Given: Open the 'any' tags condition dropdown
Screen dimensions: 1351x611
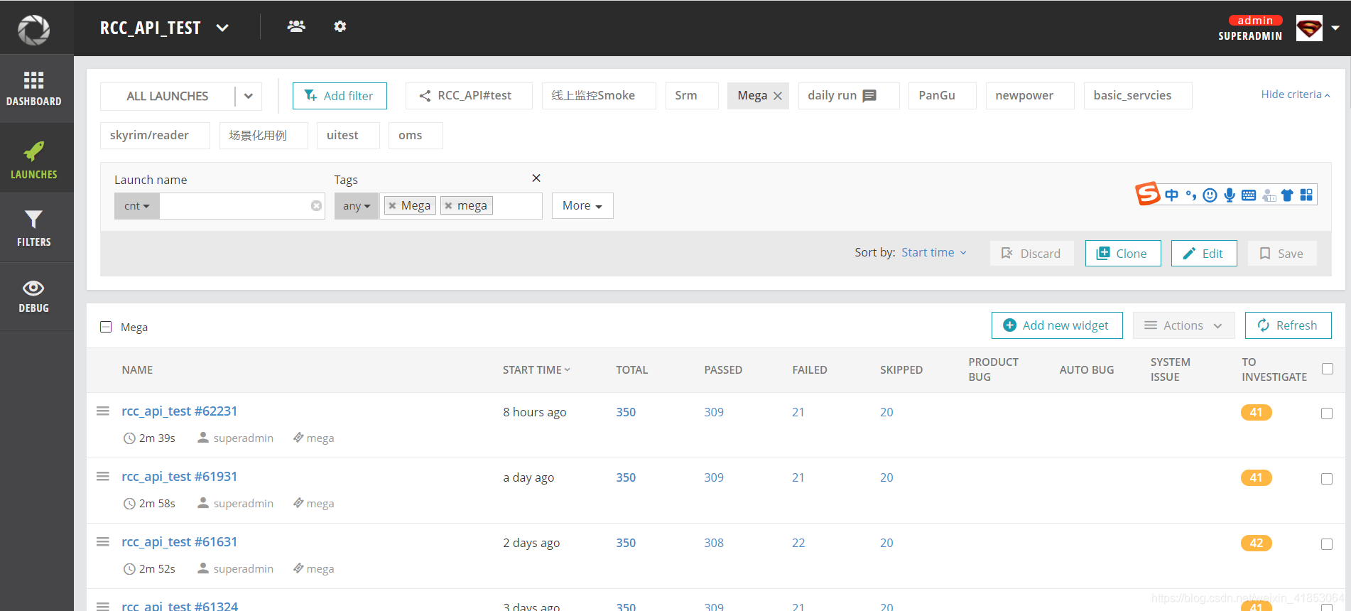Looking at the screenshot, I should click(x=357, y=206).
